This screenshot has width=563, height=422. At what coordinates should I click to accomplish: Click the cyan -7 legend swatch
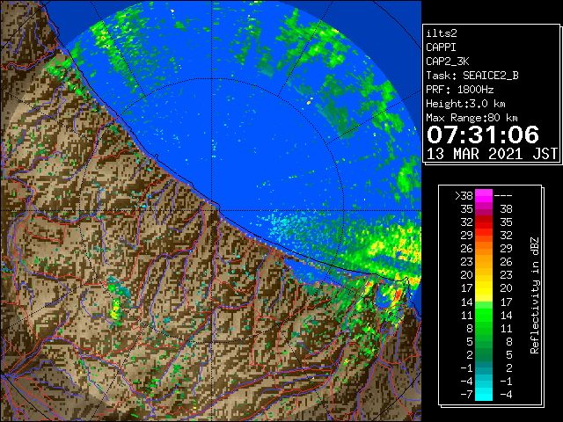(484, 394)
